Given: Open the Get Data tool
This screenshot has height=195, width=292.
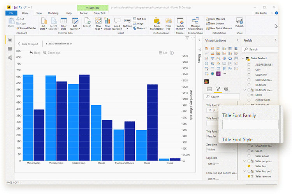Looking at the screenshot, I should (43, 24).
